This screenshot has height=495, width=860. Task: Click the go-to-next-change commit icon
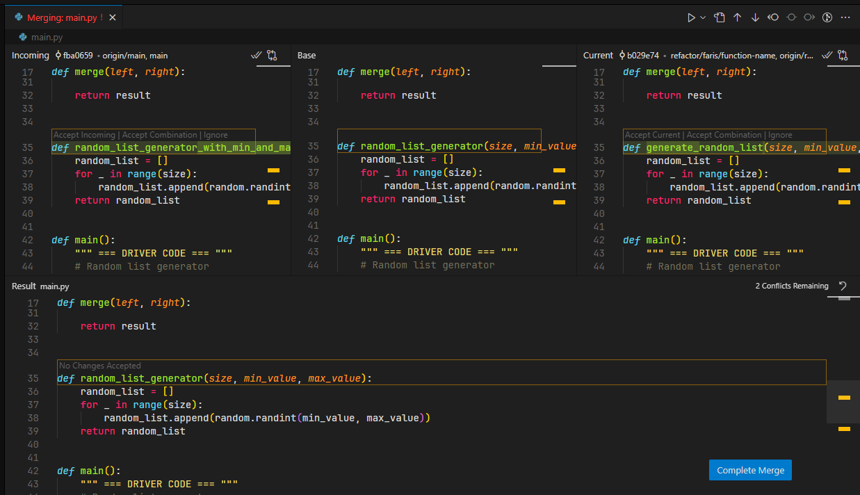[809, 17]
